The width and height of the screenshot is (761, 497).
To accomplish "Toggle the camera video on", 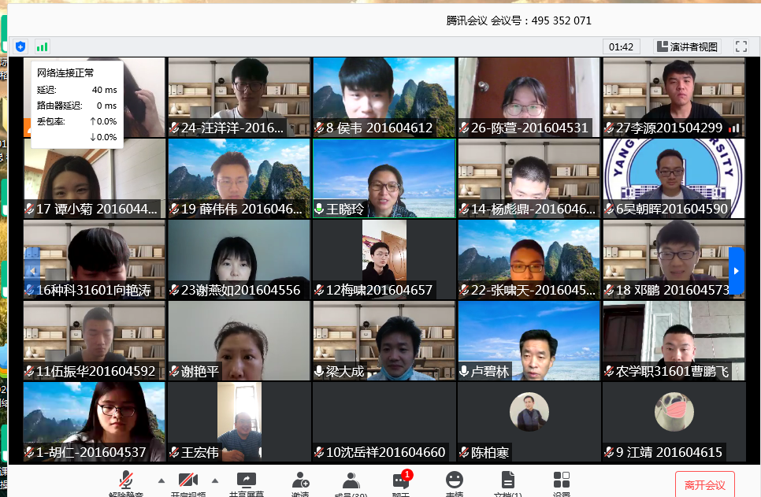I will (x=187, y=482).
